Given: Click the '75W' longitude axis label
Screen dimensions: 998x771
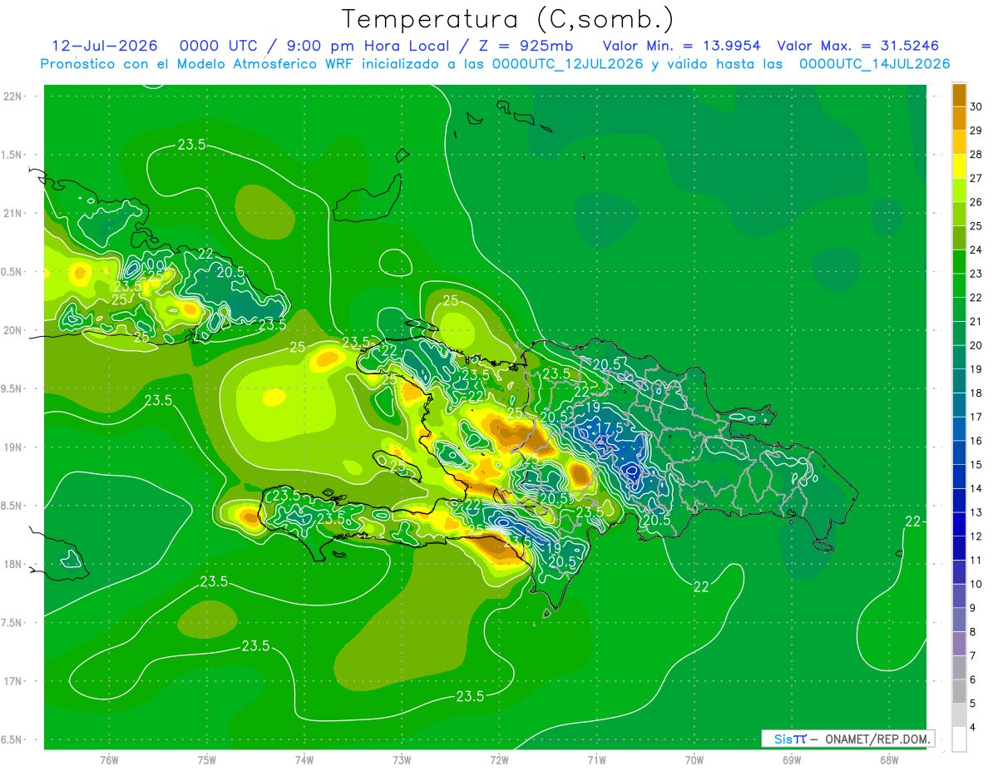Looking at the screenshot, I should (x=206, y=760).
